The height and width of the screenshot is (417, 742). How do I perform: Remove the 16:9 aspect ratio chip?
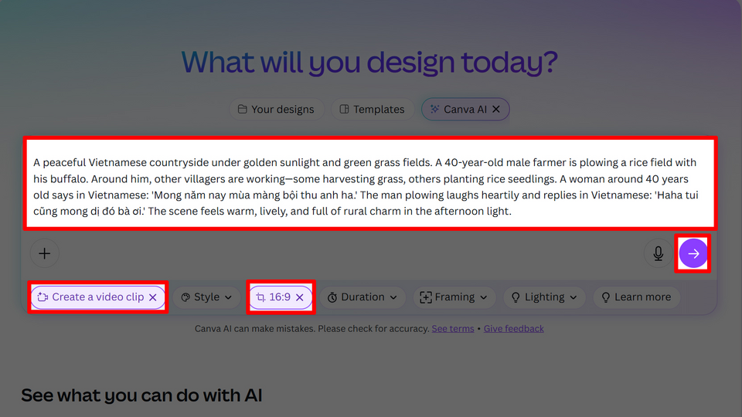[299, 297]
